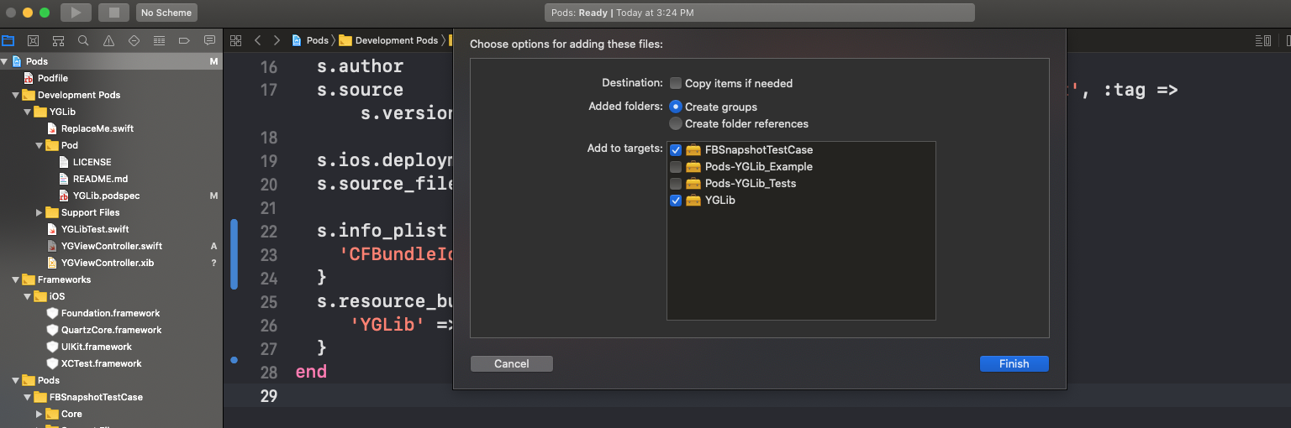Viewport: 1291px width, 428px height.
Task: Check the Pods-YGLib_Example target
Action: [676, 167]
